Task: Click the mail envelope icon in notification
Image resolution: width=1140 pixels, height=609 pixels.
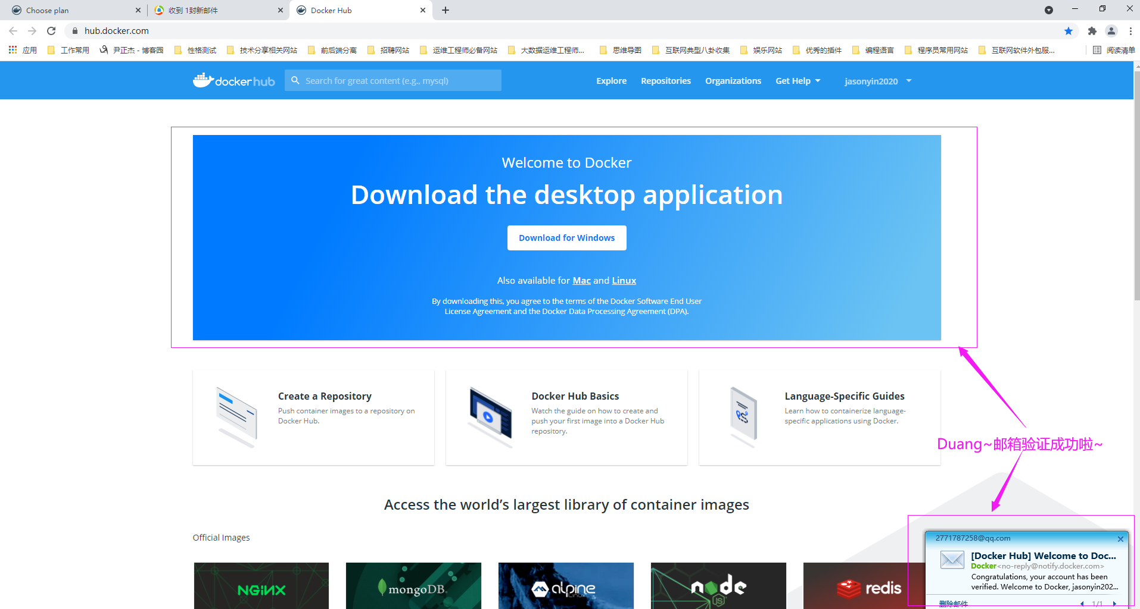Action: click(952, 560)
